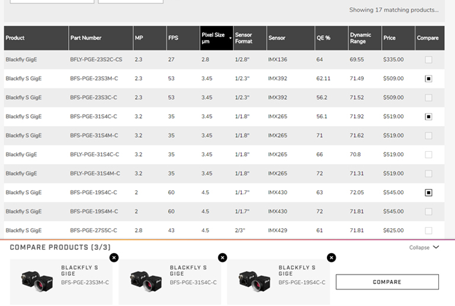Image resolution: width=455 pixels, height=306 pixels.
Task: Remove BFS-PGE-19S4C-C from compare tray
Action: point(331,257)
